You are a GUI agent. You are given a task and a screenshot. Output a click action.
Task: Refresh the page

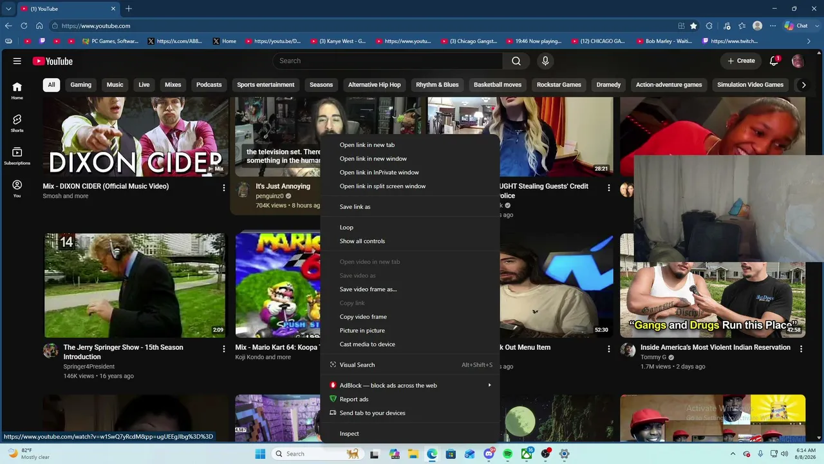[24, 26]
